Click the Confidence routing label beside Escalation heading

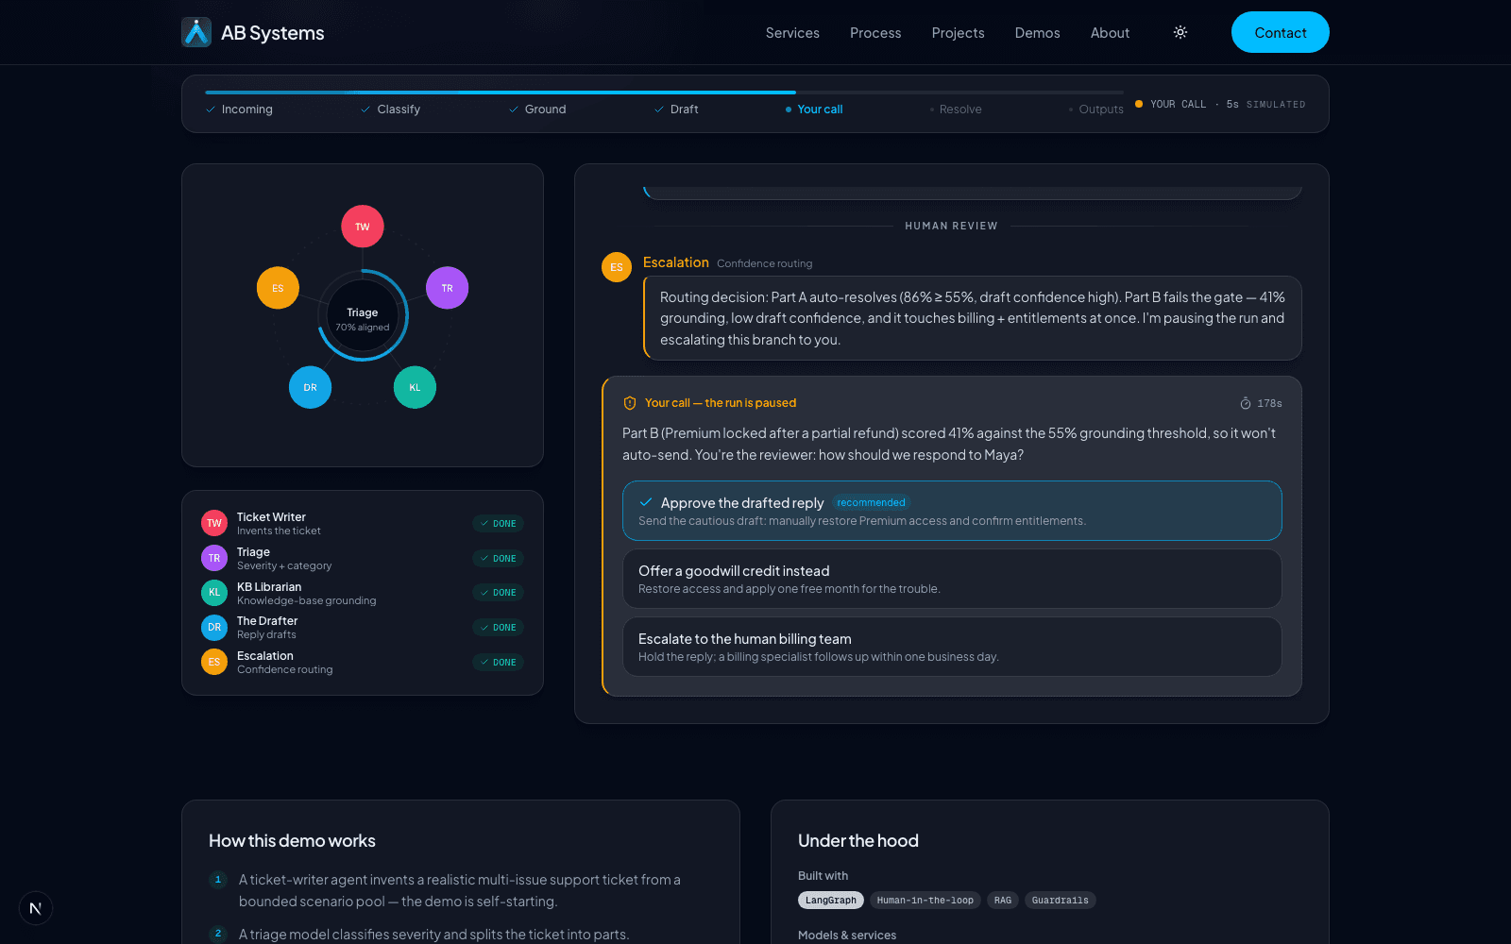pyautogui.click(x=765, y=263)
